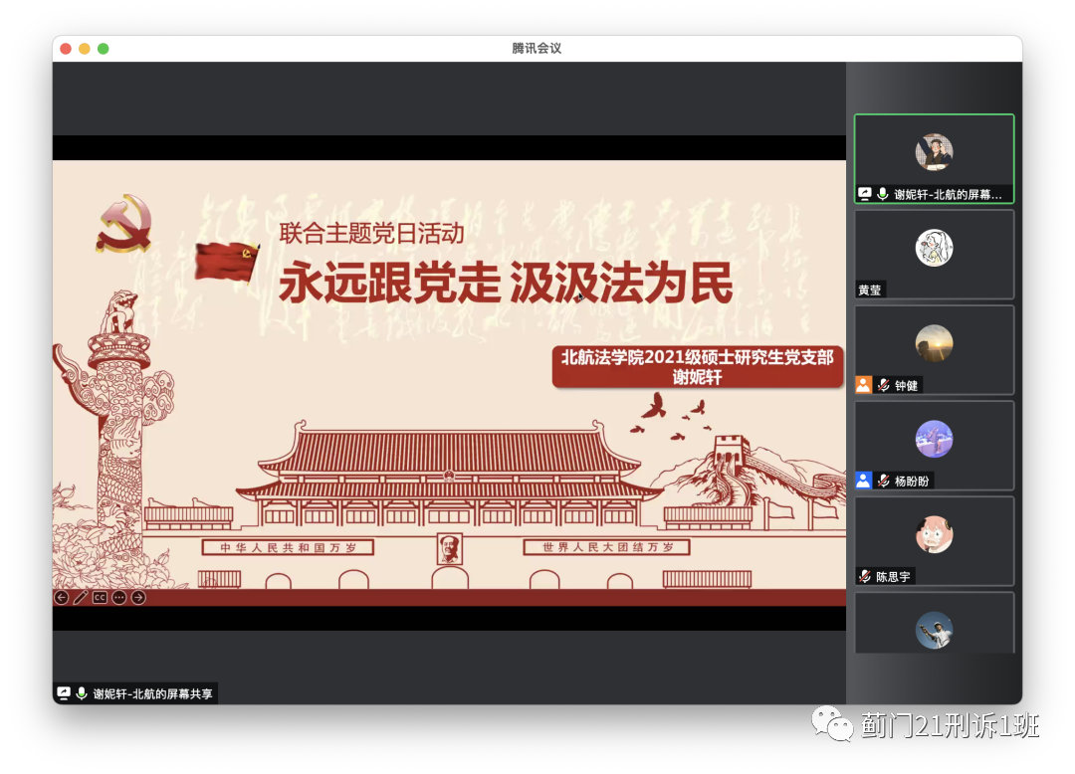Go to the previous slide with the left arrow
Image resolution: width=1075 pixels, height=774 pixels.
[x=61, y=597]
